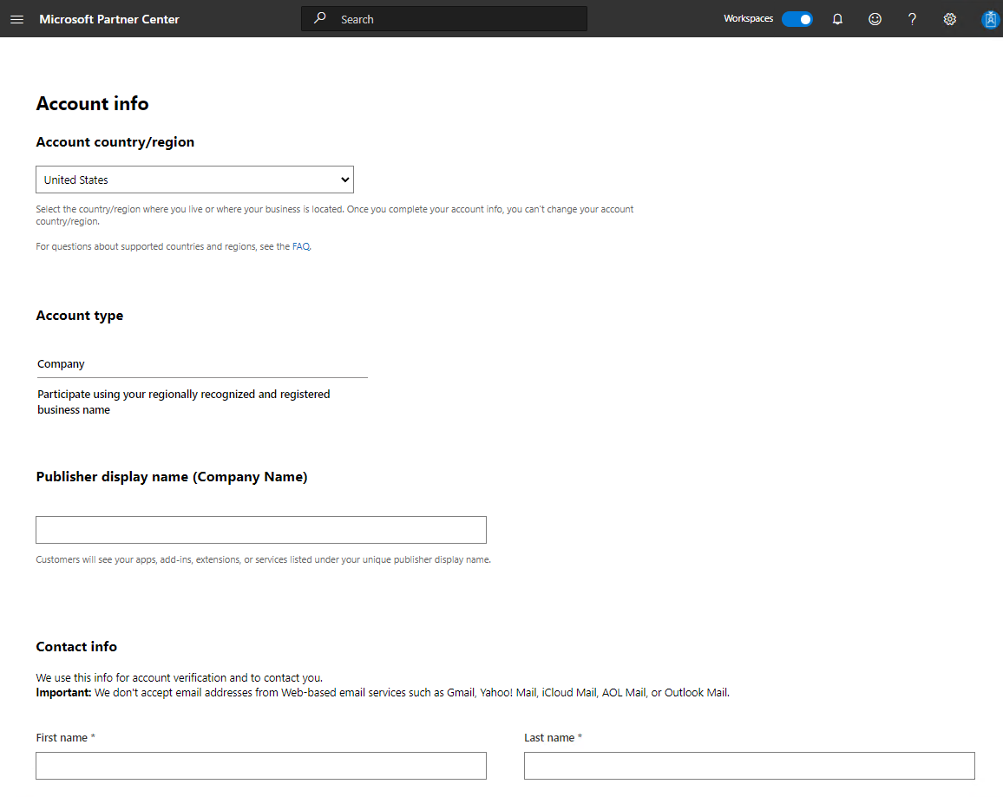This screenshot has height=797, width=1003.
Task: Click the Account info heading
Action: pyautogui.click(x=92, y=103)
